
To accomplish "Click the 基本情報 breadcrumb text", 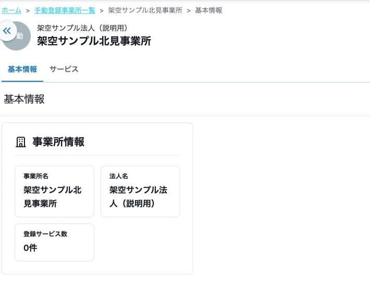I will [208, 10].
